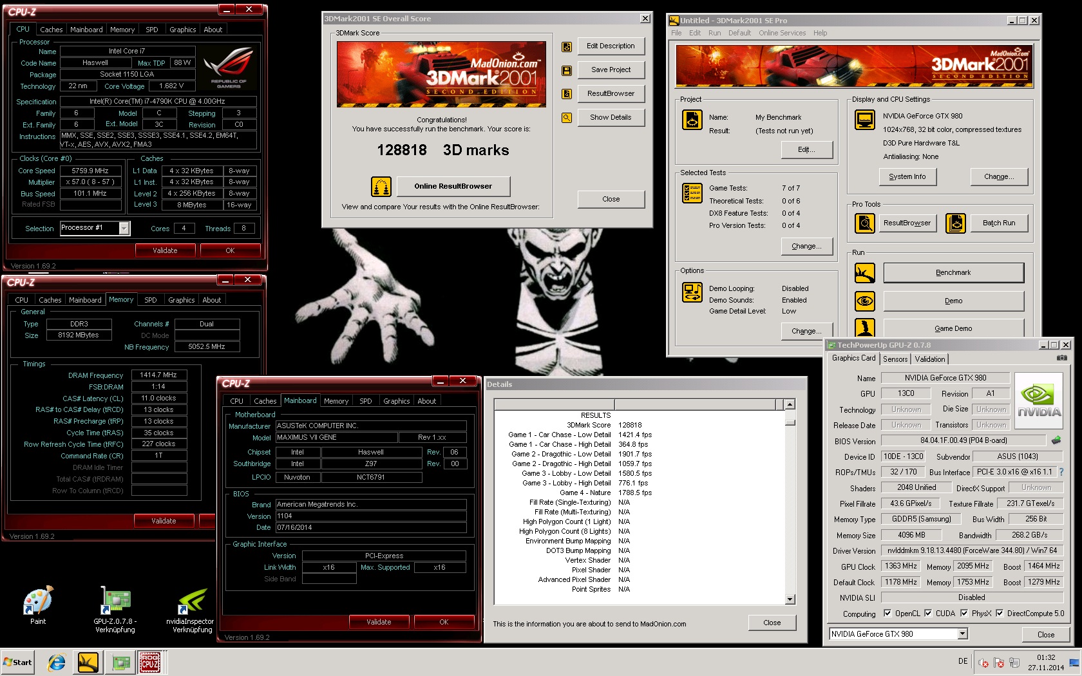The image size is (1082, 676).
Task: Click the Show Details magnifier icon
Action: tap(567, 118)
